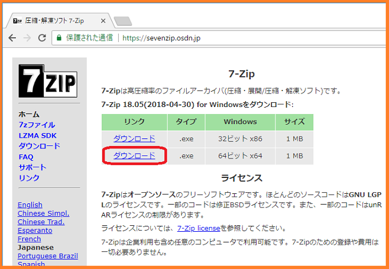This screenshot has height=269, width=389.
Task: Open the リンク sidebar link
Action: click(x=29, y=178)
